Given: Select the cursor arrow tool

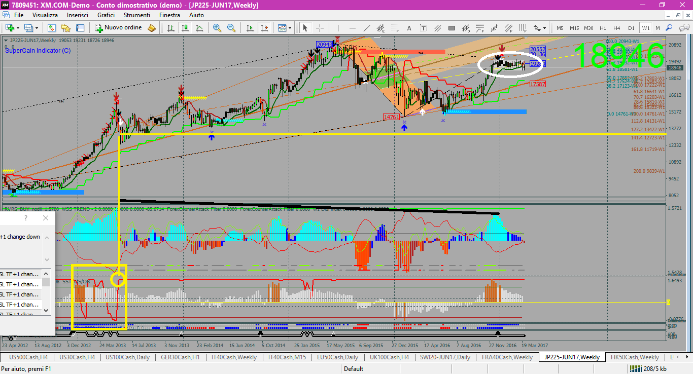Looking at the screenshot, I should 305,28.
